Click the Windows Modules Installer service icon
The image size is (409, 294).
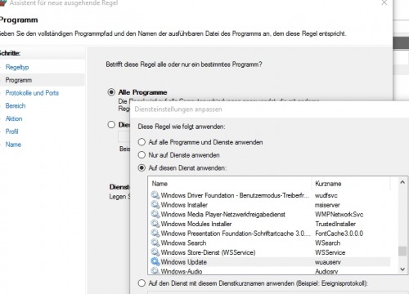click(155, 224)
